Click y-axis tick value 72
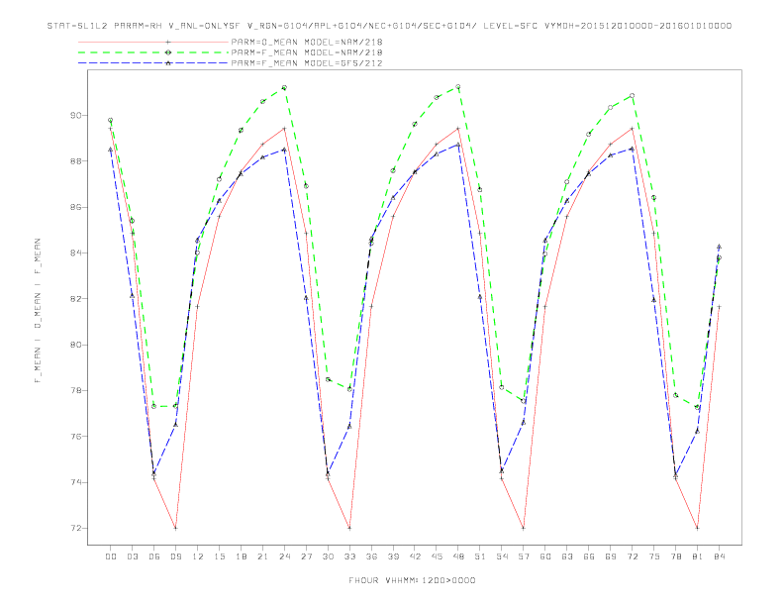Screen dimensions: 784x606 pos(75,529)
